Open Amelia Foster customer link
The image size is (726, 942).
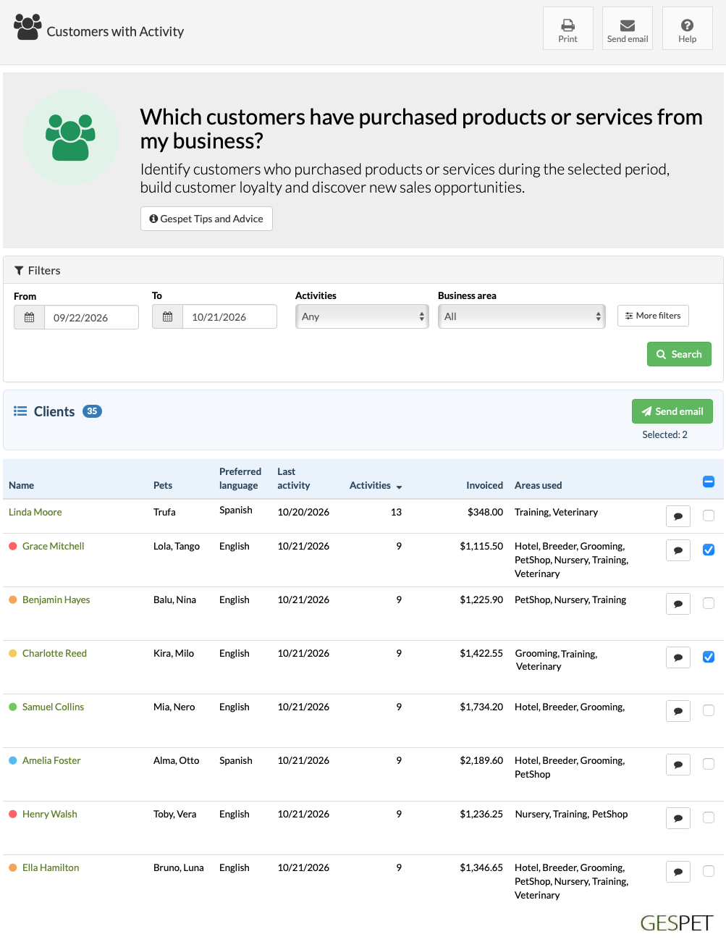(51, 760)
